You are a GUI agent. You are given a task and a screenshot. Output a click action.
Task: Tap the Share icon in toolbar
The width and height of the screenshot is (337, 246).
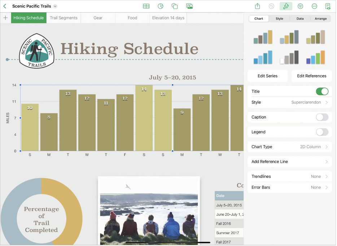pyautogui.click(x=257, y=6)
